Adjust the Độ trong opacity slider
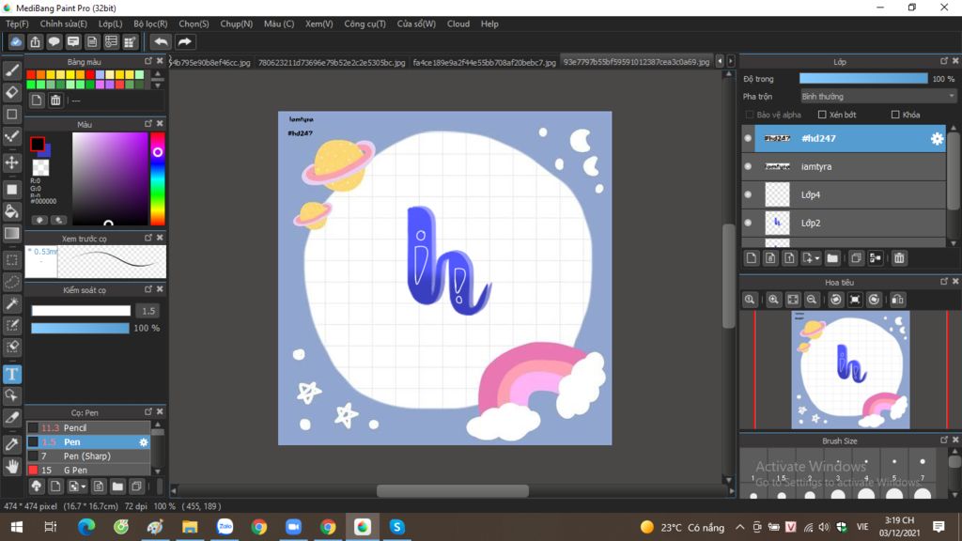This screenshot has width=962, height=541. point(863,79)
